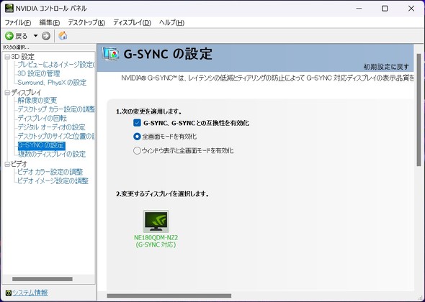Click the NE180QDM-NZ2 (G-SYNC 対応) label
Screen dimensions: 425x302
156,242
